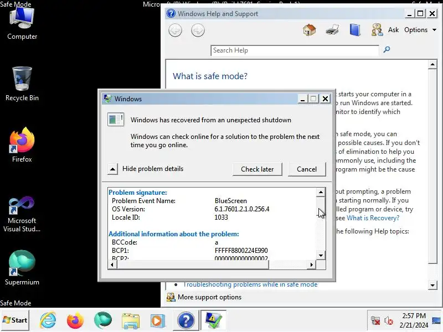This screenshot has height=332, width=443.
Task: Click the Help window vertical scrollbar thumb
Action: click(x=432, y=167)
